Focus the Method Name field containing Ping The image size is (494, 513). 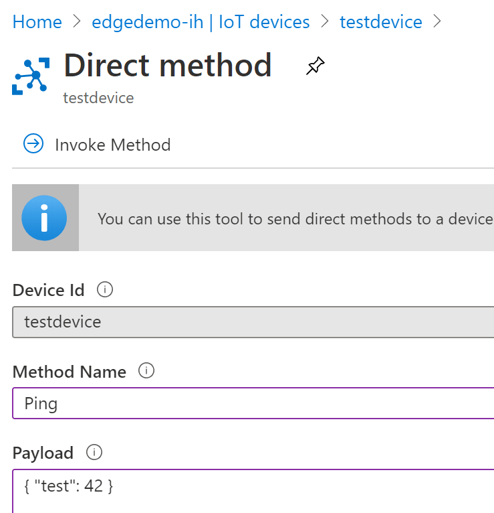(253, 404)
